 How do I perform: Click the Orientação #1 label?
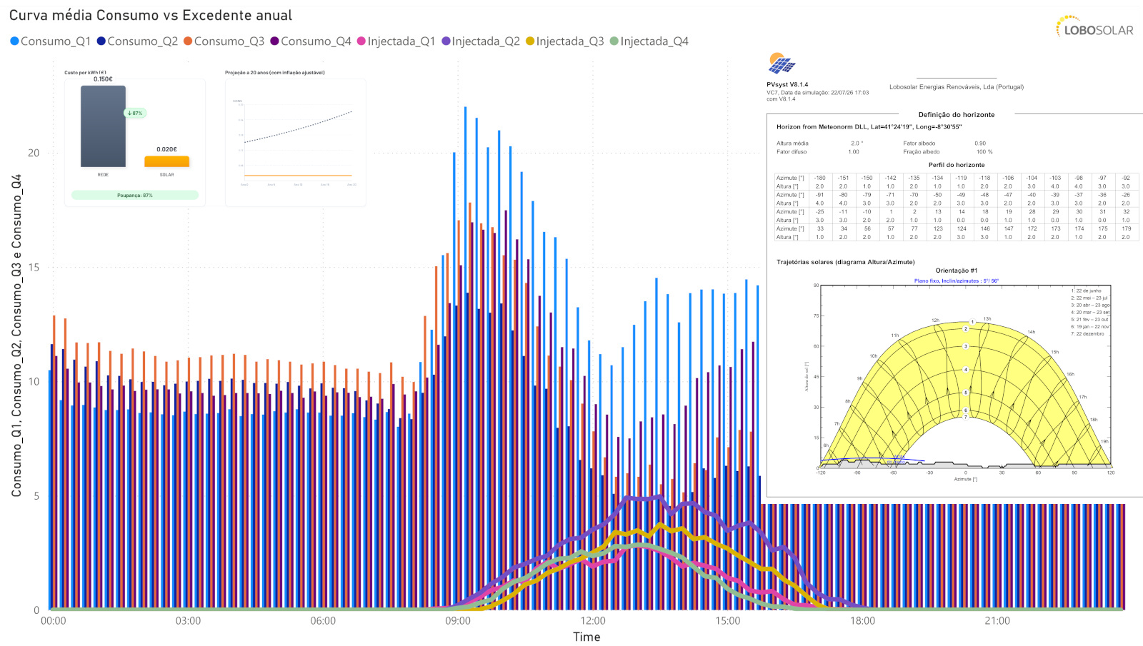tap(957, 271)
